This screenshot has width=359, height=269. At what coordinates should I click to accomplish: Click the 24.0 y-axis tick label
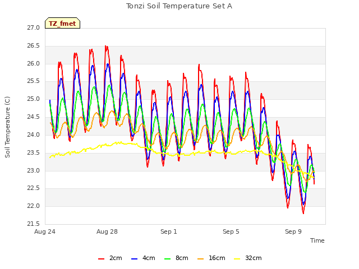pos(34,134)
